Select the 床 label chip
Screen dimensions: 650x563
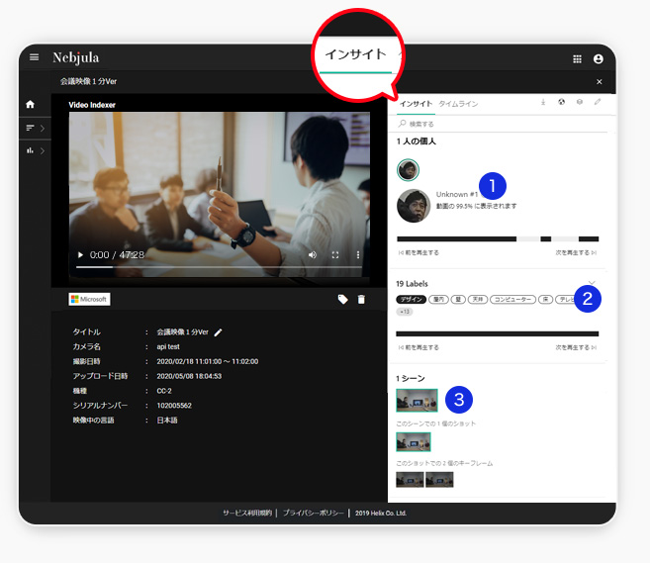545,300
